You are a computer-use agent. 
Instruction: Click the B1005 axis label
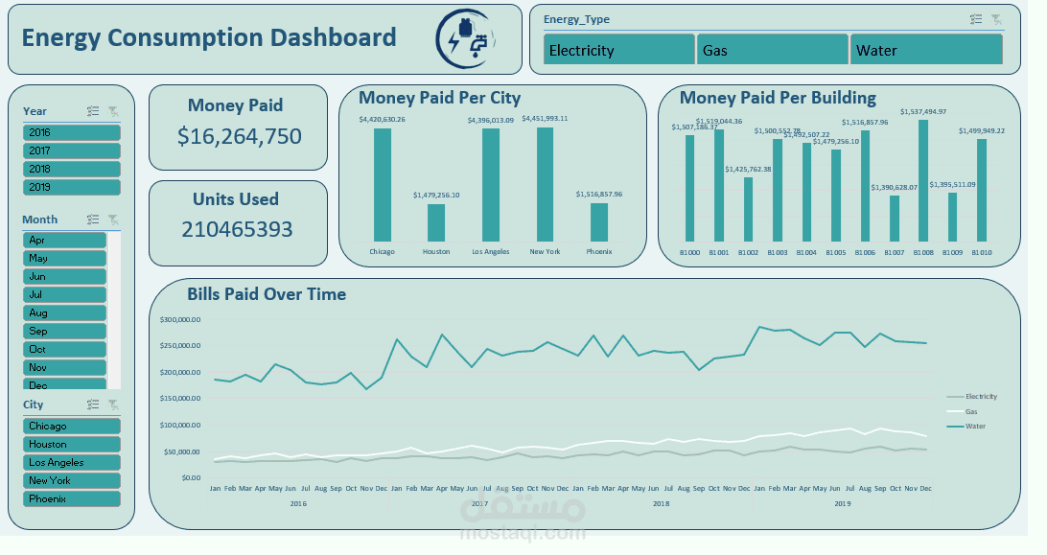pos(836,252)
